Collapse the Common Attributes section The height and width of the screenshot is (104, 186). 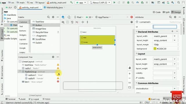pos(136,83)
